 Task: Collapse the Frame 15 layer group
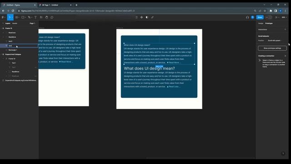tap(1, 28)
